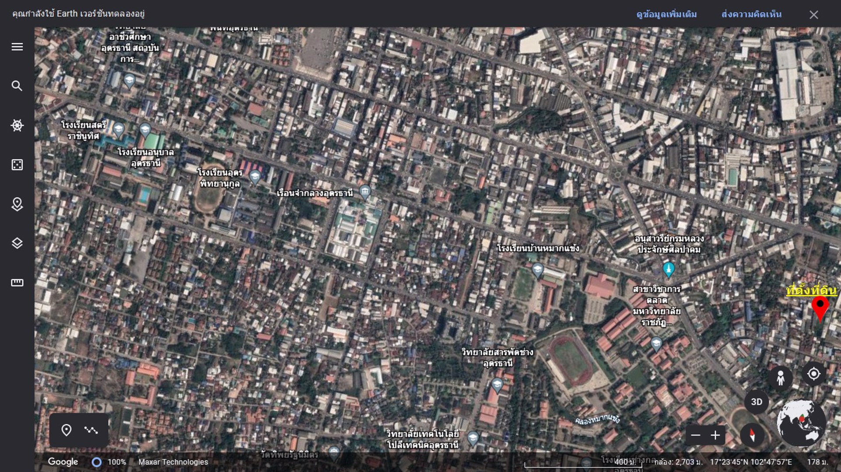The height and width of the screenshot is (472, 841).
Task: Open the search tool in the sidebar
Action: point(17,86)
